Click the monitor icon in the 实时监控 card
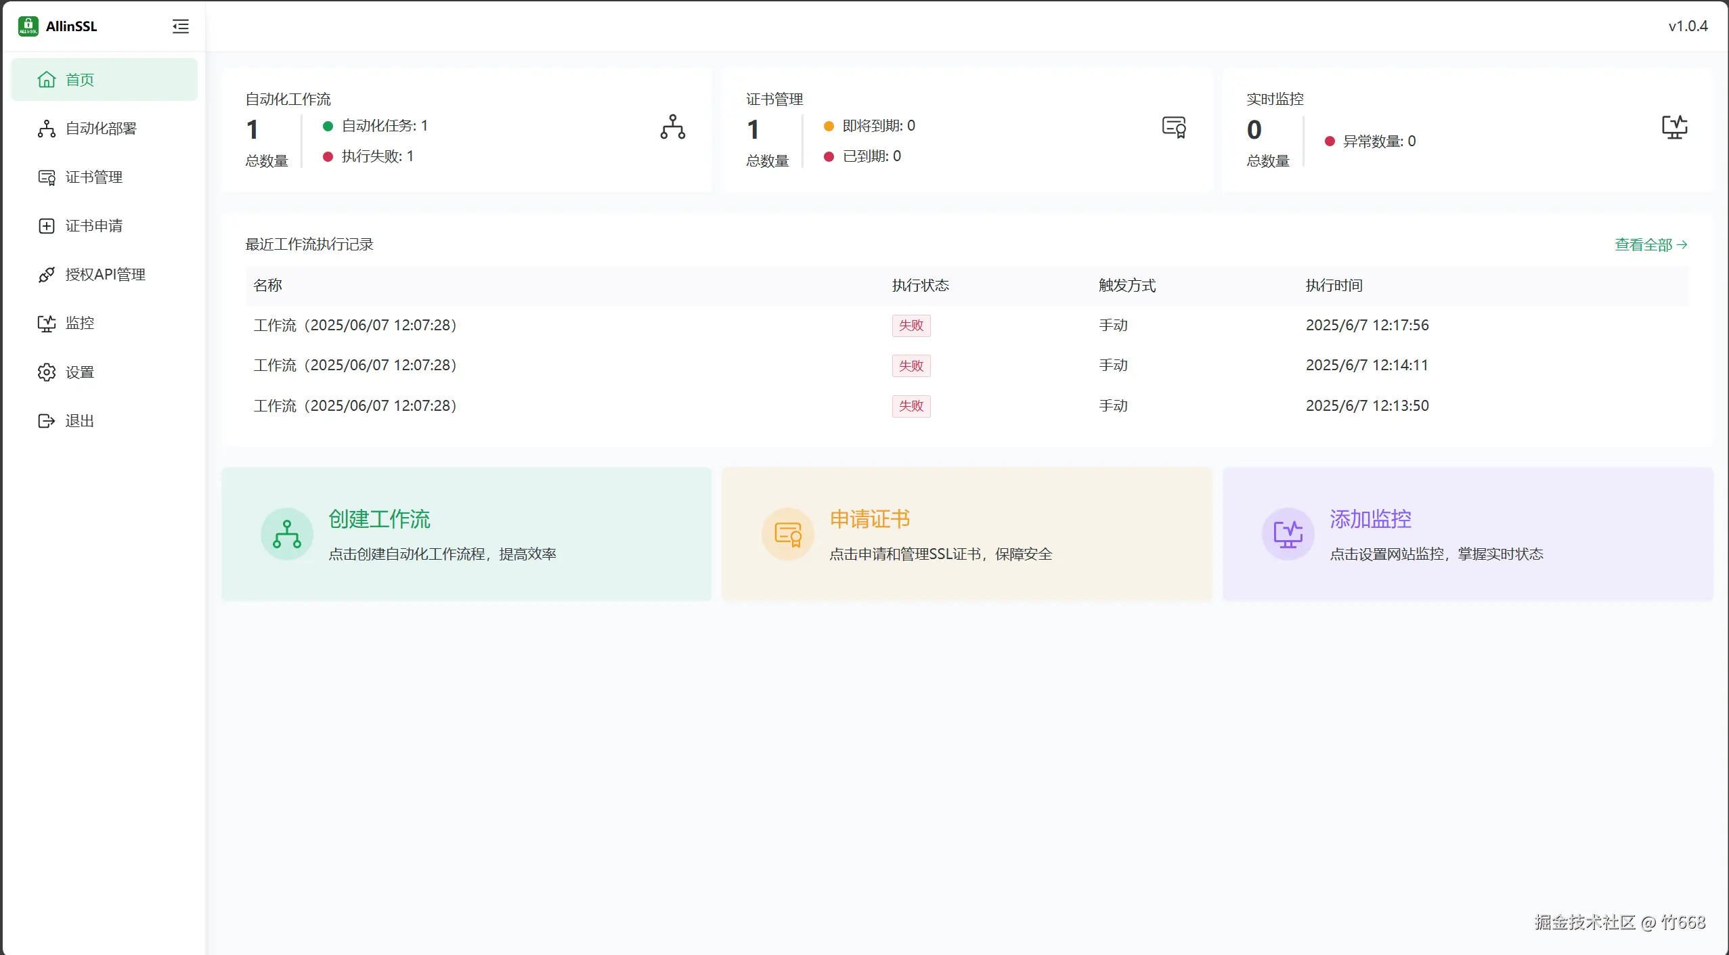The image size is (1729, 955). [x=1674, y=127]
